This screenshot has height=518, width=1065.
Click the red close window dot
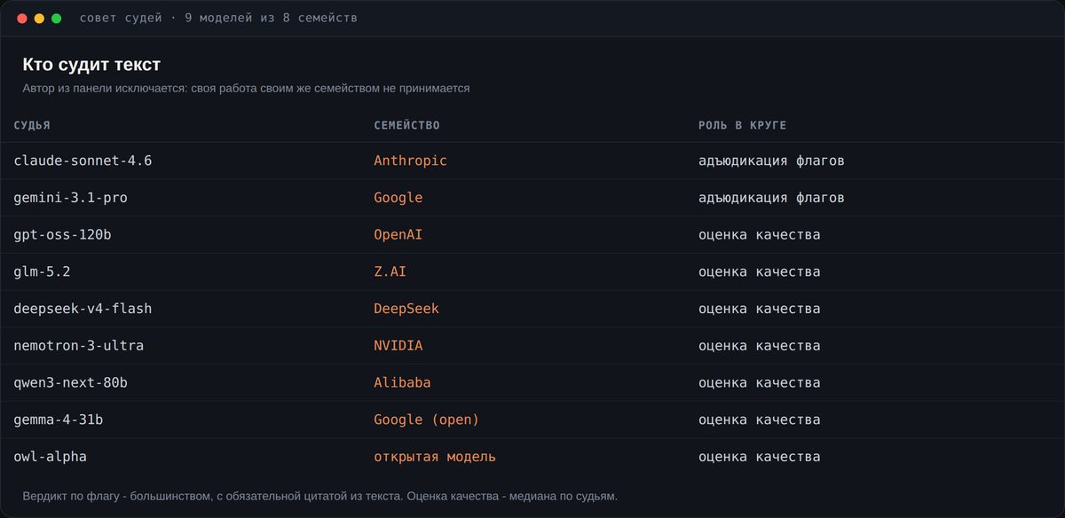click(22, 18)
